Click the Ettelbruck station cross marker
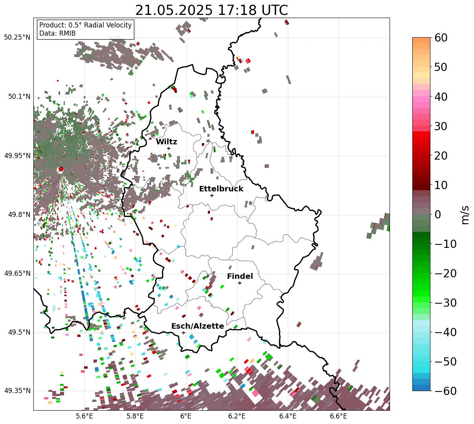The height and width of the screenshot is (424, 474). tap(212, 195)
